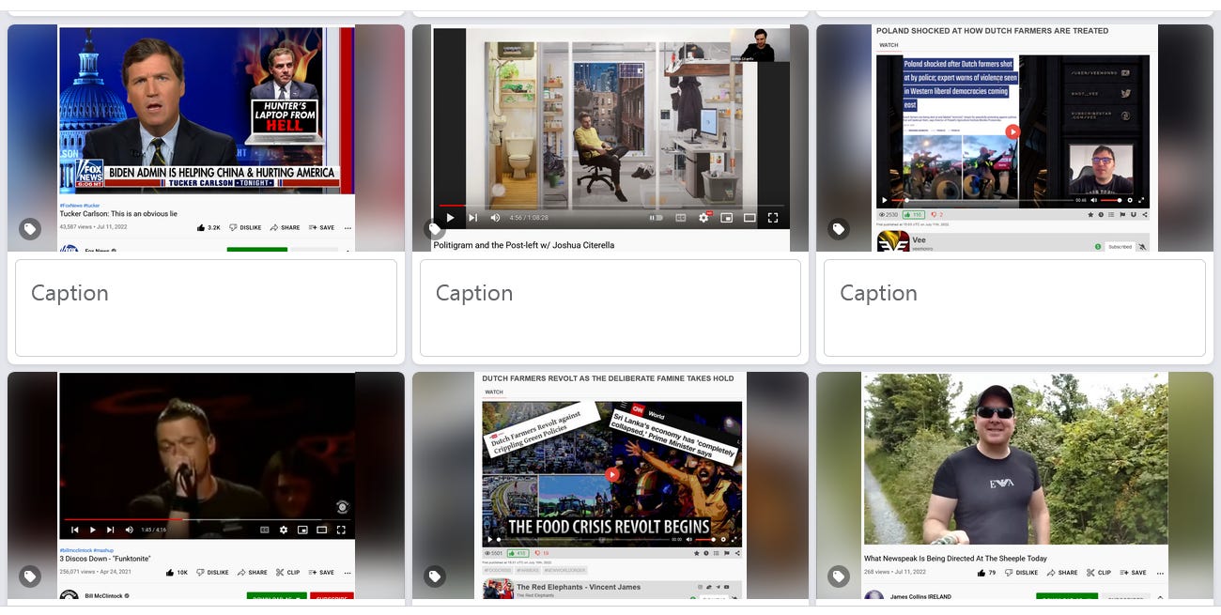The image size is (1221, 615).
Task: Click the captions icon in the Funktonite video
Action: click(x=265, y=530)
